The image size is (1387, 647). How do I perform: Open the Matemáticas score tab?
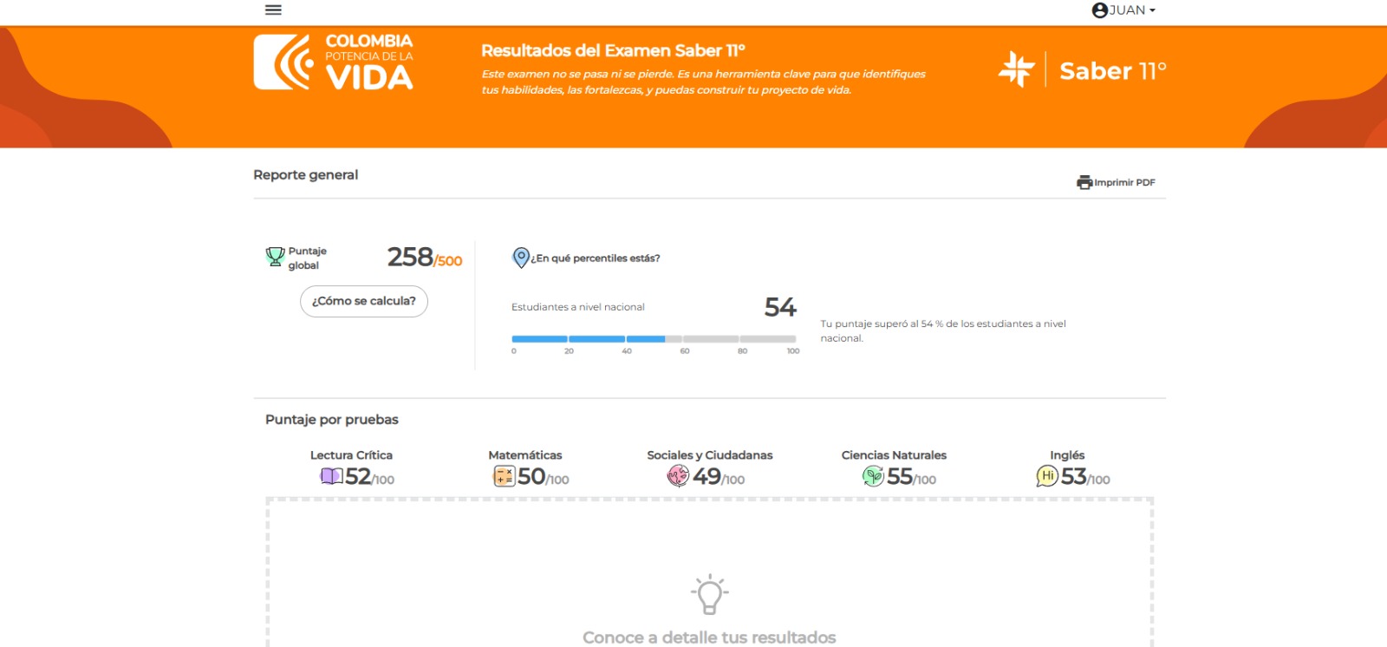click(x=530, y=467)
